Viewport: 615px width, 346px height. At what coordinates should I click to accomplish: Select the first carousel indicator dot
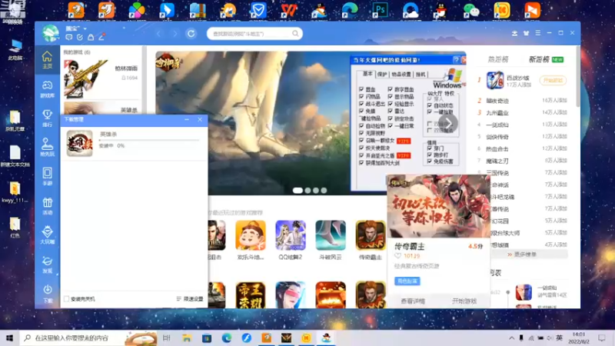(x=298, y=190)
